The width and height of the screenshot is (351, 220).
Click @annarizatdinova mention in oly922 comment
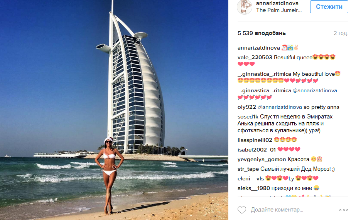point(280,107)
